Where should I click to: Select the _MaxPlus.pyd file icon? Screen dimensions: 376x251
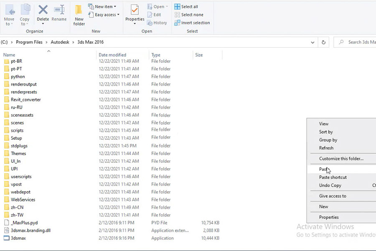[x=7, y=223]
